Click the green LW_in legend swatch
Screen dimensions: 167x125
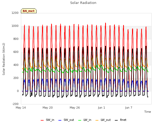(80, 120)
